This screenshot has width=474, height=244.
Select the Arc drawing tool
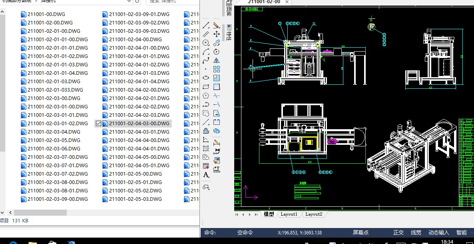tap(206, 52)
